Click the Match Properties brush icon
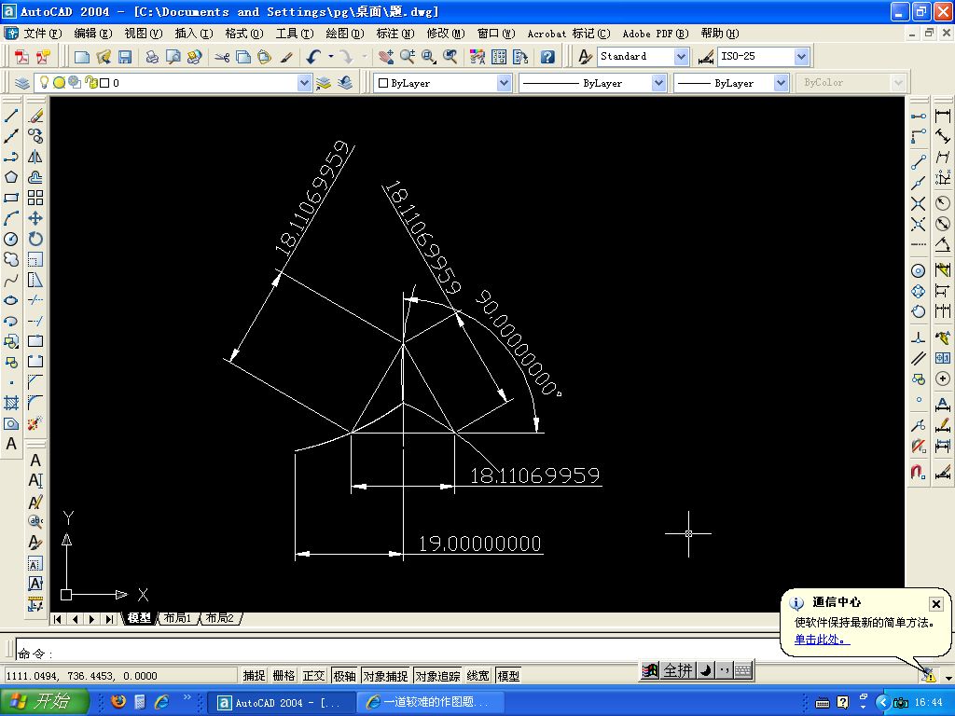 (x=286, y=57)
